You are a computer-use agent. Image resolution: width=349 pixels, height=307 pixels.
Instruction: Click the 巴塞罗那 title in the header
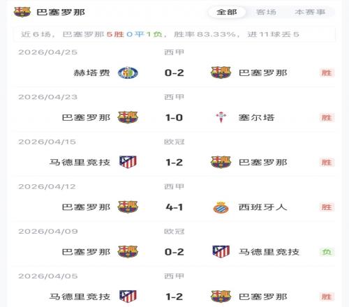click(x=61, y=12)
